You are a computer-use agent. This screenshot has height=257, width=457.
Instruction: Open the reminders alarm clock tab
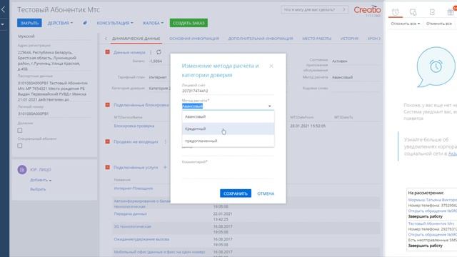point(395,12)
